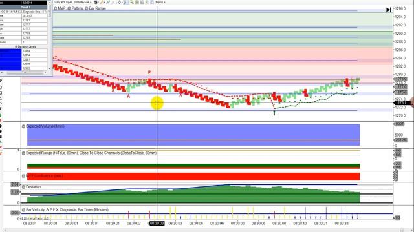This screenshot has height=232, width=414.
Task: Click the highlighted tool right of the crosshair
Action: (x=125, y=2)
